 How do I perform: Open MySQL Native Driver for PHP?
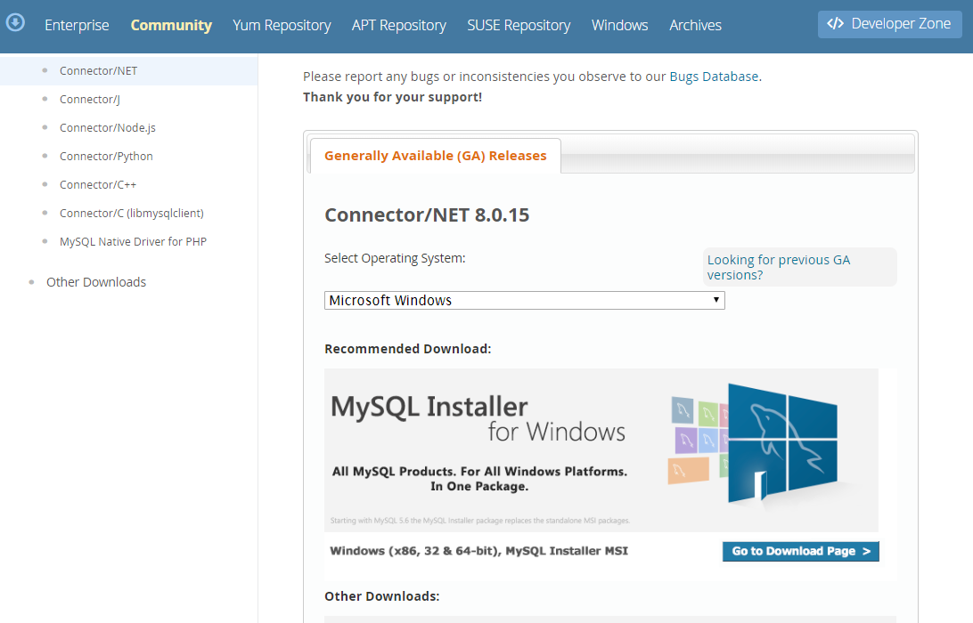point(133,241)
